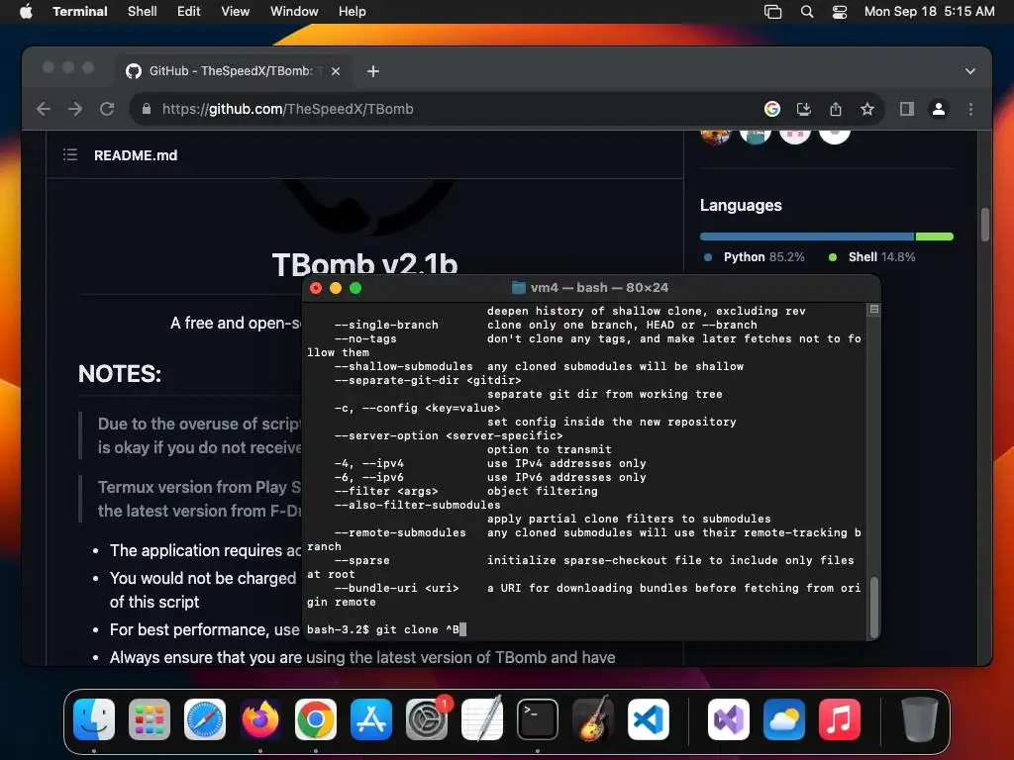Open Terminal from the Dock
This screenshot has width=1014, height=760.
coord(538,719)
